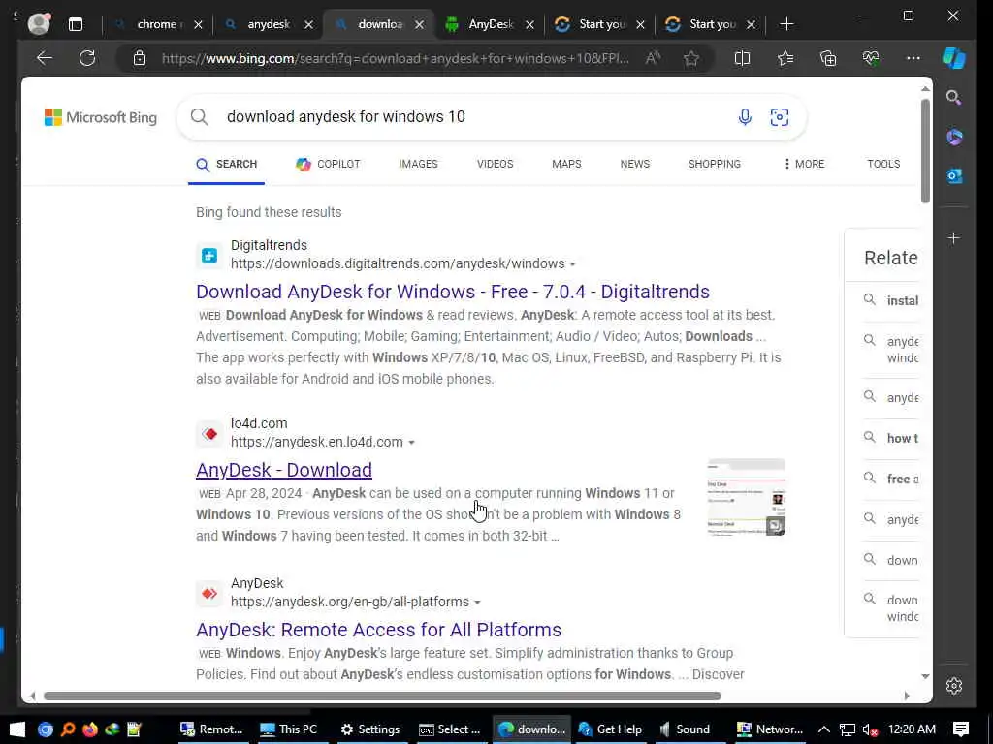Open Copilot sidebar button

tap(954, 58)
